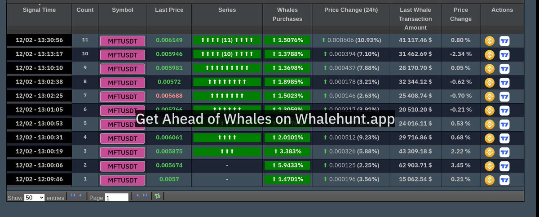
Task: Click the MFTUSDT button in count 9 row
Action: (123, 69)
